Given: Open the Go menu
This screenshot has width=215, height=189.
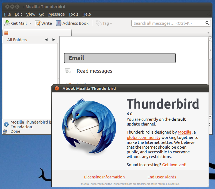Looking at the screenshot, I should 42,14.
